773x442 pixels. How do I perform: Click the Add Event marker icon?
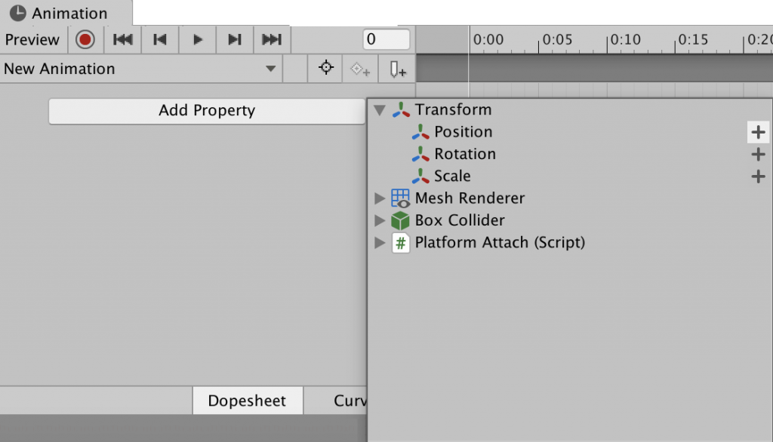tap(397, 69)
